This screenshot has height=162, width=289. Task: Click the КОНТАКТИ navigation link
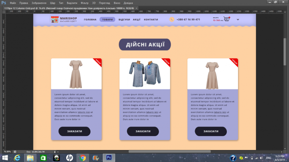pos(151,20)
